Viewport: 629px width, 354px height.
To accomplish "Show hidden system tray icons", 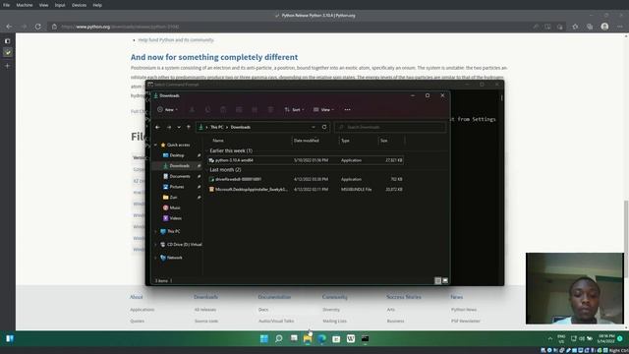I will (550, 338).
